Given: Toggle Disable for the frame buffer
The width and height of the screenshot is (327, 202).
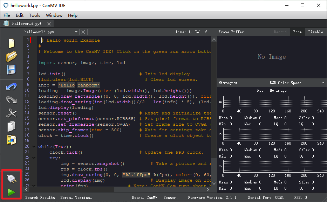Looking at the screenshot, I should click(315, 32).
